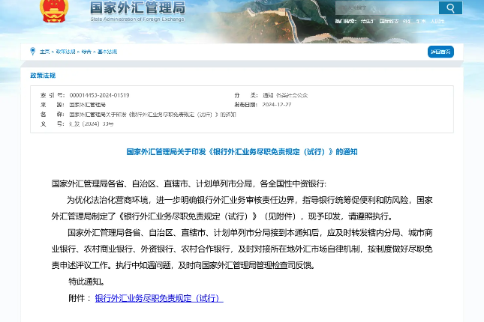Open 基本法规 breadcrumb link
Image resolution: width=484 pixels, height=322 pixels.
click(x=107, y=52)
